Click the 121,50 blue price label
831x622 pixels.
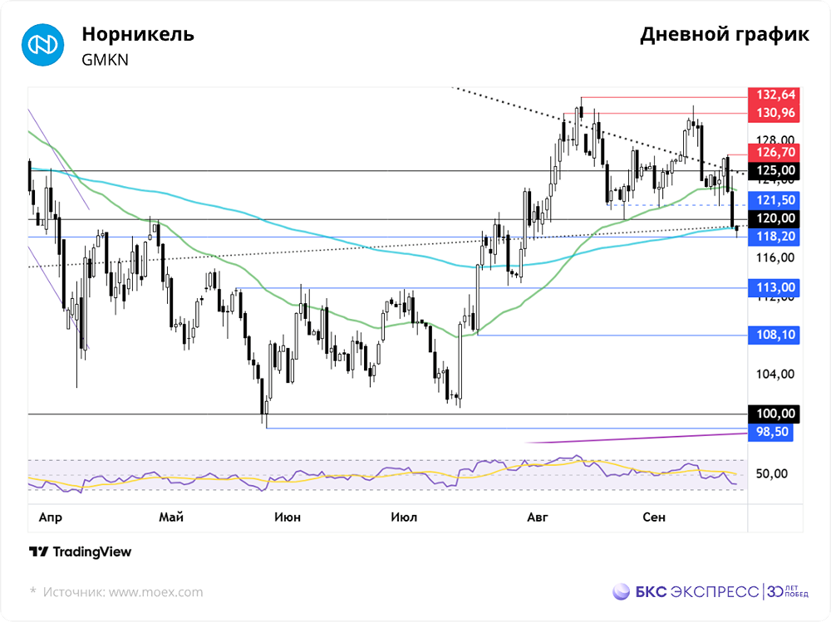[774, 200]
